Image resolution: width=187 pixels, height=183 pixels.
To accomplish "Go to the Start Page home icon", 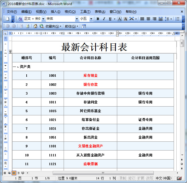I will [35, 26].
